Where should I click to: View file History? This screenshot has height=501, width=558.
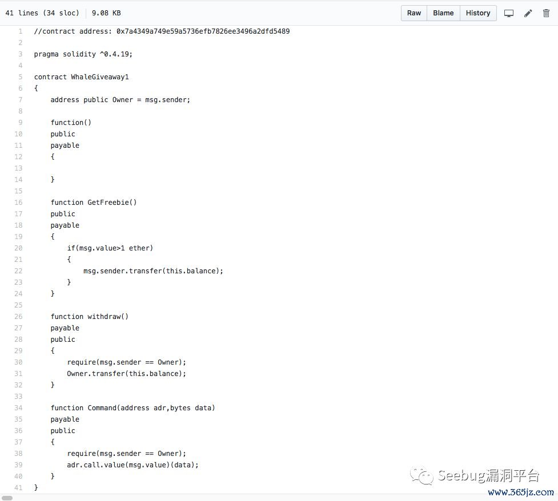478,13
